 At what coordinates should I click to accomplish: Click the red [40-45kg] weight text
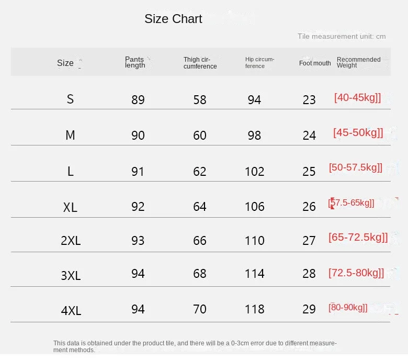click(357, 97)
